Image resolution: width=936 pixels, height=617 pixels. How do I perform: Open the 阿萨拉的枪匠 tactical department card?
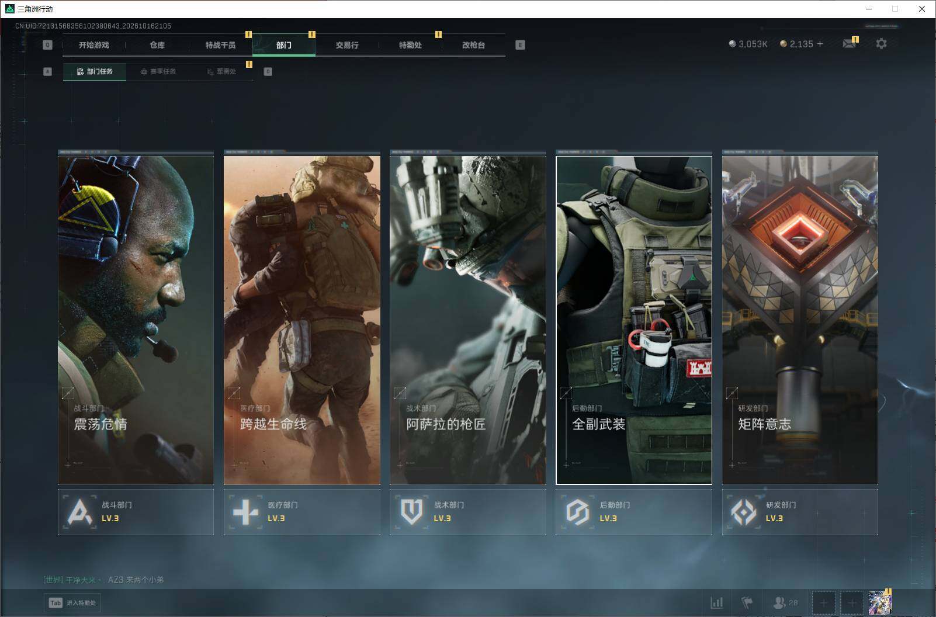click(468, 320)
